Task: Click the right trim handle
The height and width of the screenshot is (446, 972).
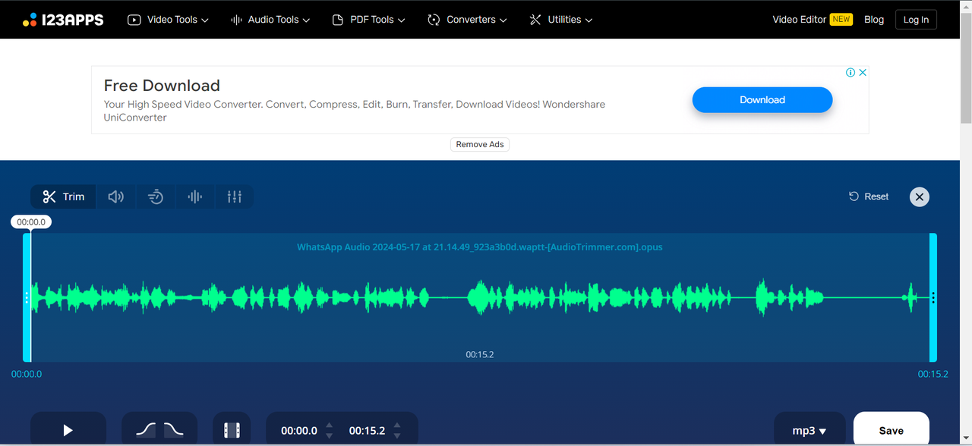Action: (933, 297)
